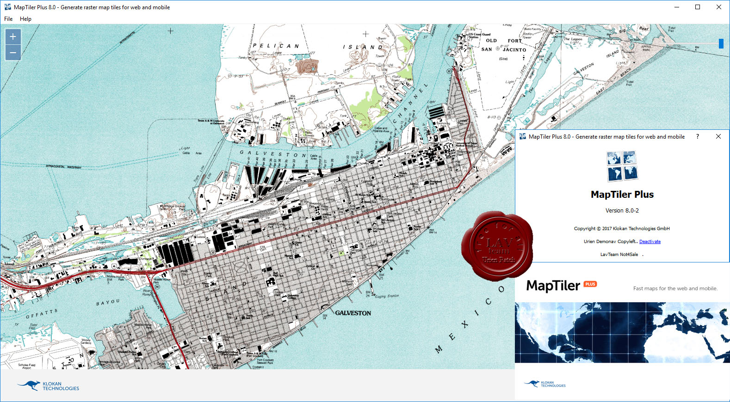Close the MapTiler Plus About dialog
The image size is (730, 402).
point(718,136)
